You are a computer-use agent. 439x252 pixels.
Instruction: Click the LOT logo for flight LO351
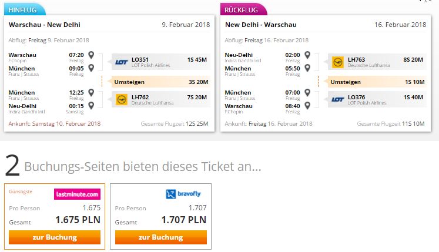(122, 62)
